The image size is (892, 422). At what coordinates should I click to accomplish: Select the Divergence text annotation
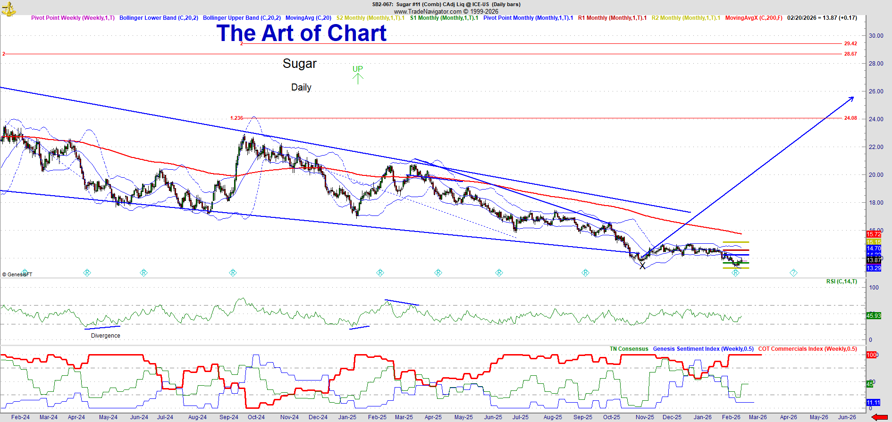105,336
